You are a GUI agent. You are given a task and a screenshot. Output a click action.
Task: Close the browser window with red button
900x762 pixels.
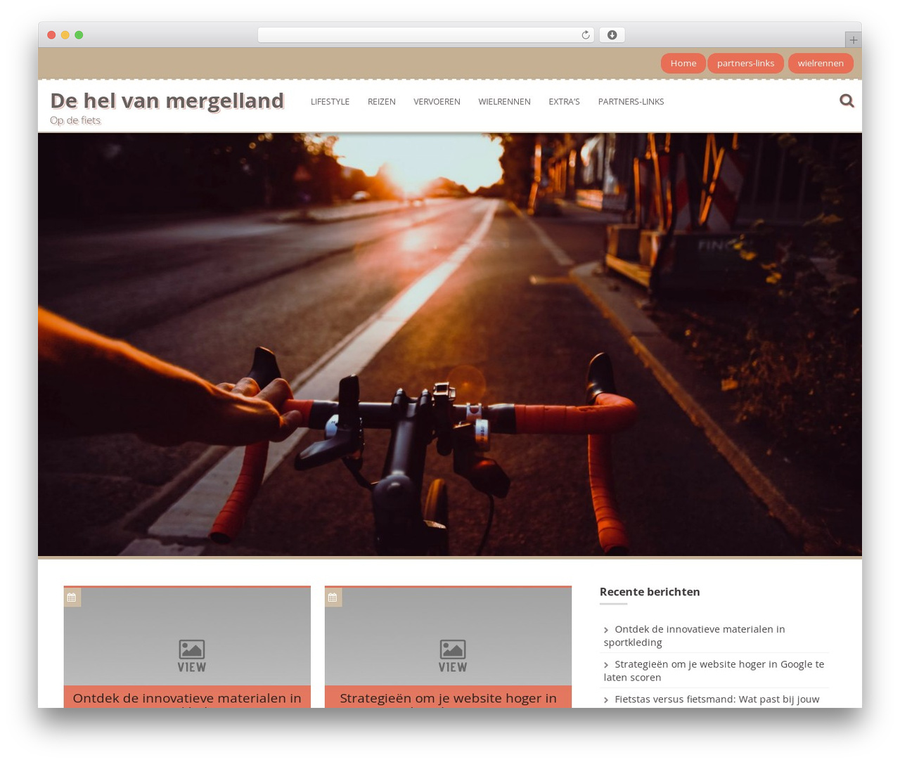[x=51, y=35]
